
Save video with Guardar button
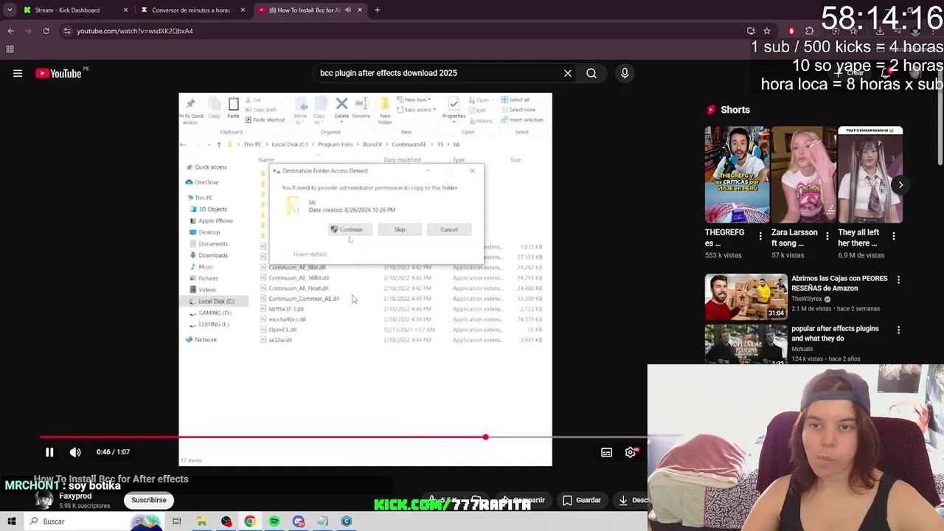(x=581, y=500)
